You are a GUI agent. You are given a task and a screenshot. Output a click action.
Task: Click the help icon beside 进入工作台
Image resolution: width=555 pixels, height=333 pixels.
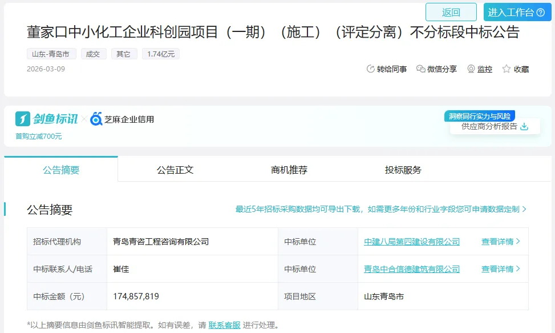pos(541,13)
